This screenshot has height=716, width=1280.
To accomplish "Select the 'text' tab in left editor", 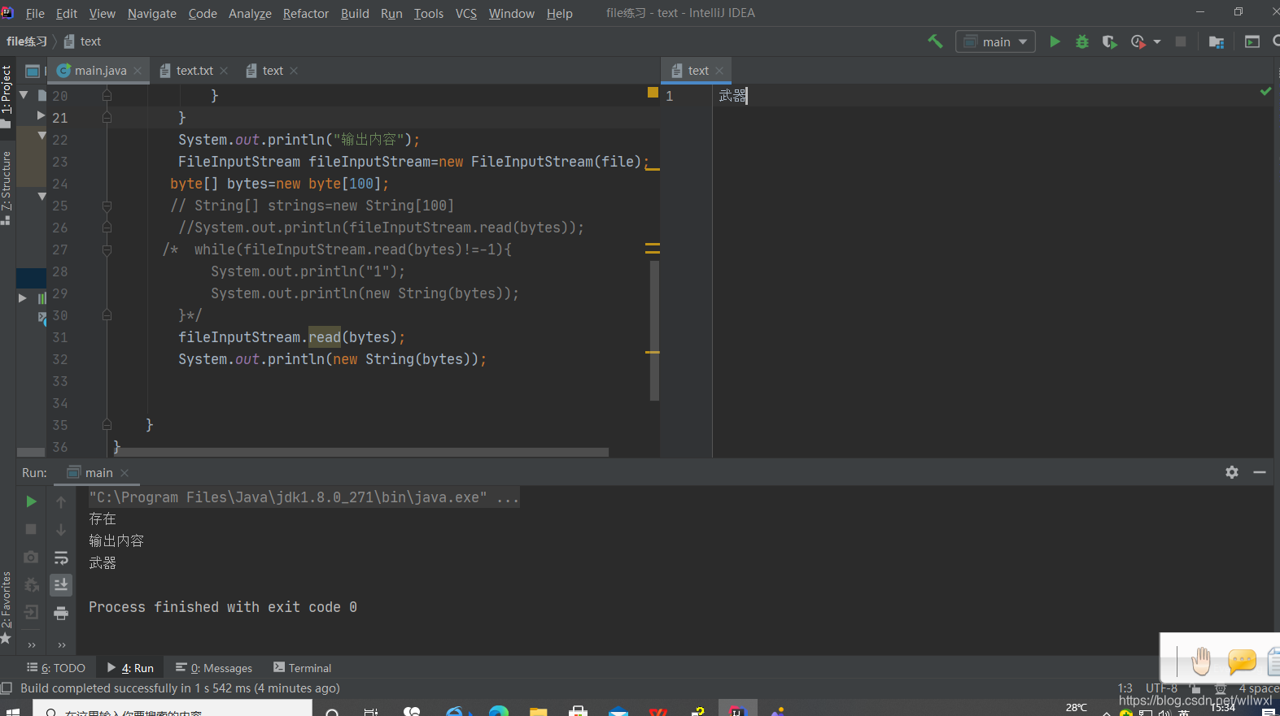I will [x=273, y=71].
